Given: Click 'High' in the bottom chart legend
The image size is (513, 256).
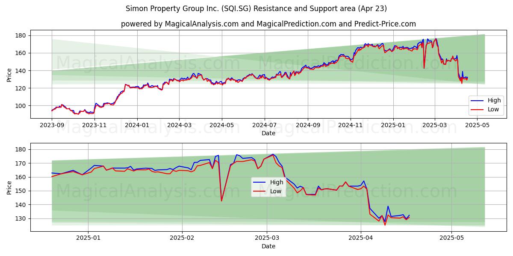Looking at the screenshot, I should pos(277,182).
